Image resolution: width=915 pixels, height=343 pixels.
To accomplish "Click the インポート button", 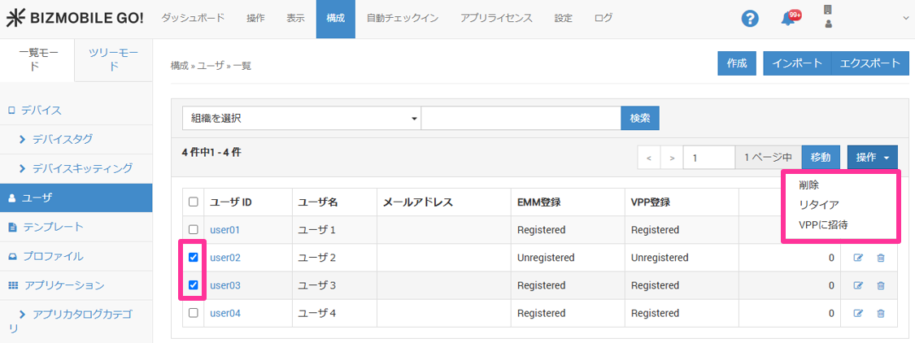I will click(796, 63).
